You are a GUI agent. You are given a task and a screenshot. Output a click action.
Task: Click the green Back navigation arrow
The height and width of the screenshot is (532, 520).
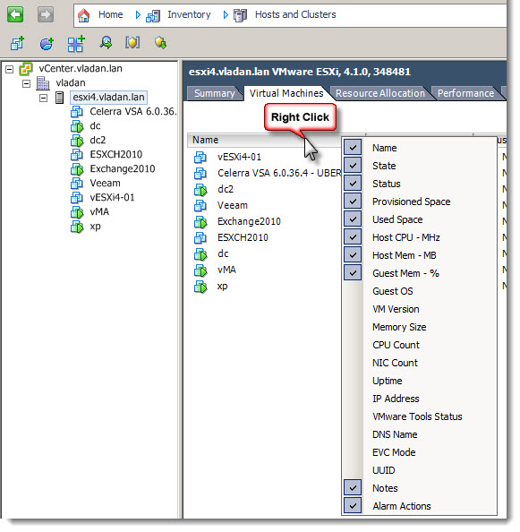15,14
